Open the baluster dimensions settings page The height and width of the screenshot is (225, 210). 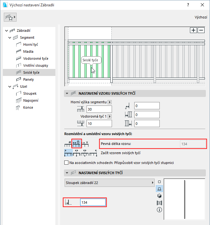coord(159,203)
